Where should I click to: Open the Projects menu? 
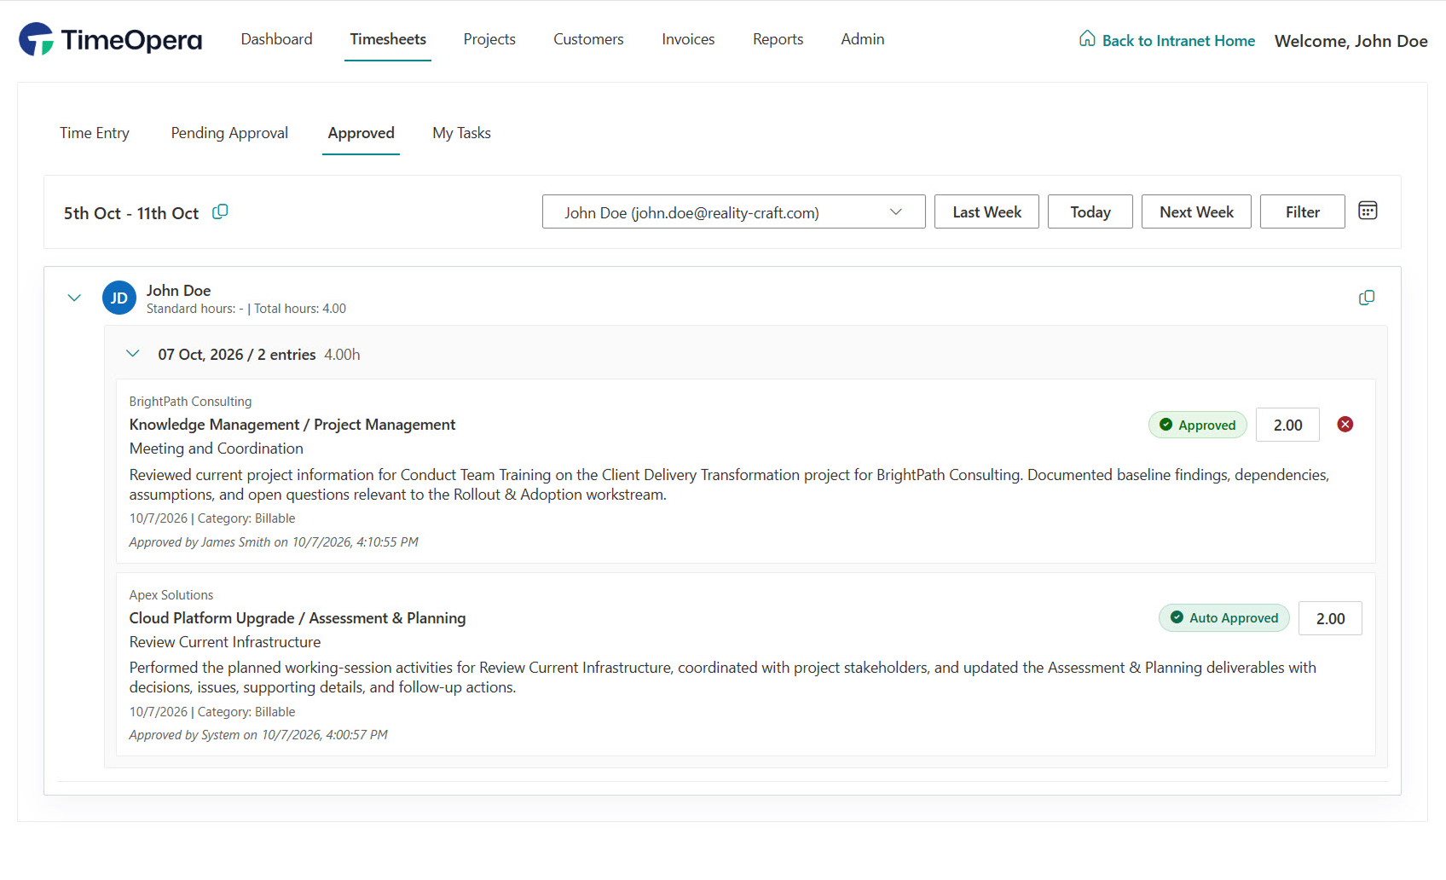pyautogui.click(x=489, y=39)
